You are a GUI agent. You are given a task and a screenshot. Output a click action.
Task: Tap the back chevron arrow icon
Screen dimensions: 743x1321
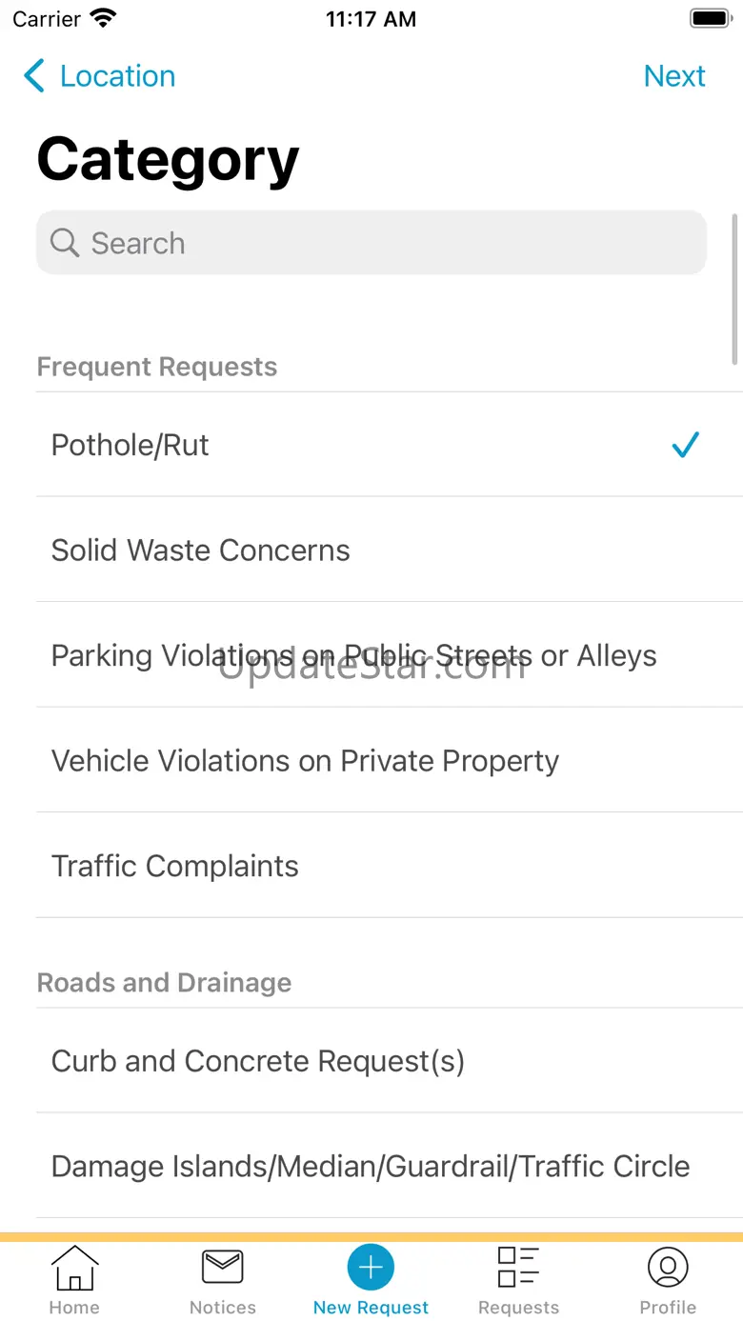[34, 76]
